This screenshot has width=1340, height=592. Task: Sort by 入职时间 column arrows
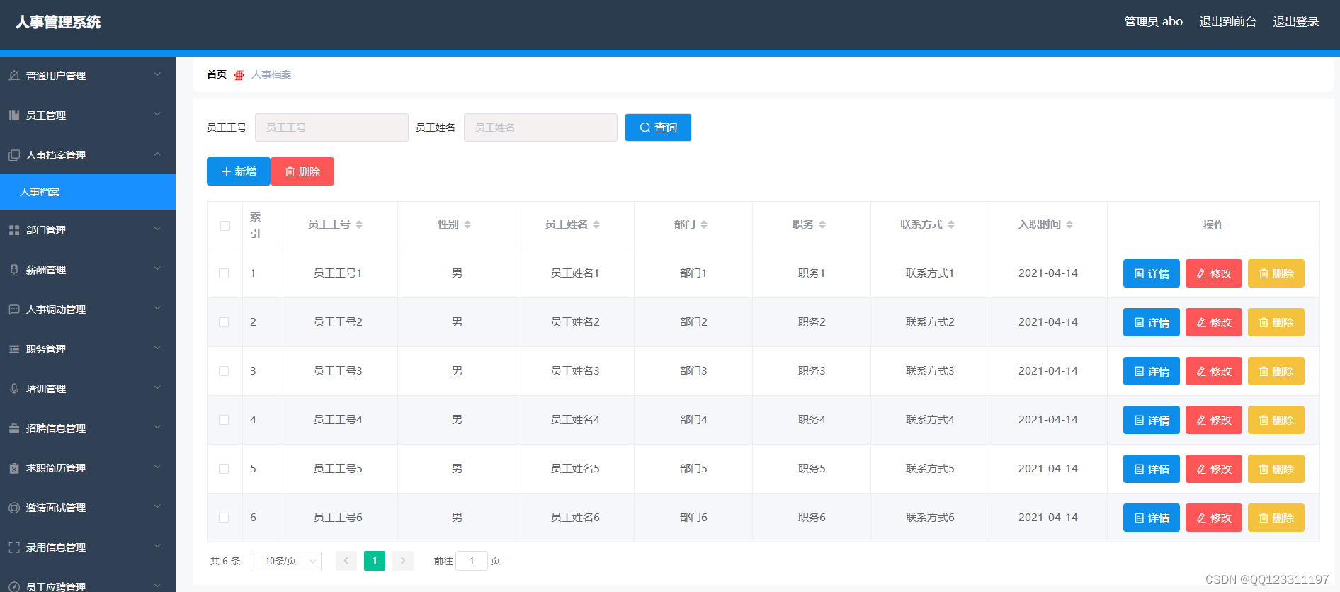tap(1069, 224)
